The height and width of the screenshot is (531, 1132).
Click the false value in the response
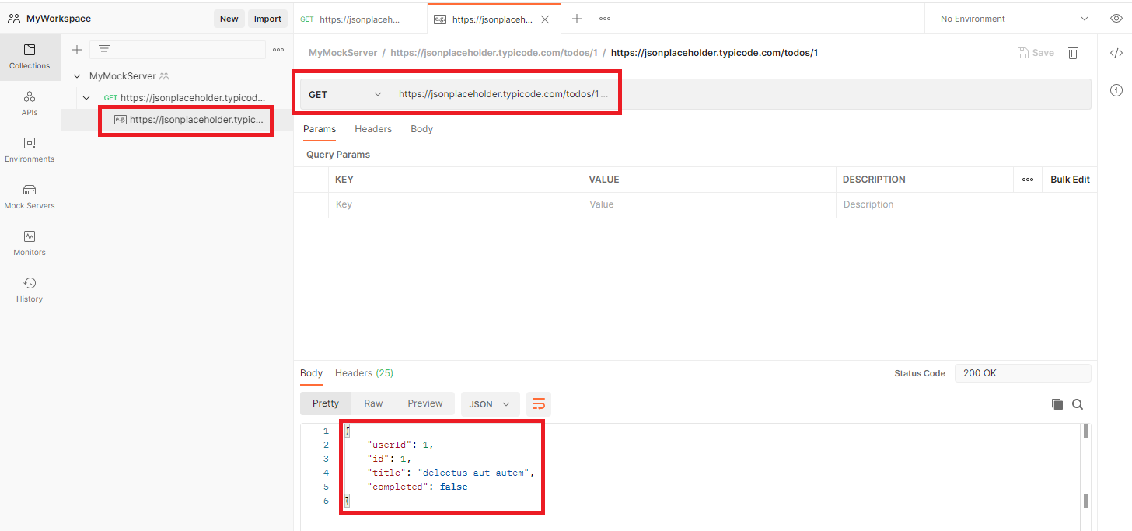453,487
